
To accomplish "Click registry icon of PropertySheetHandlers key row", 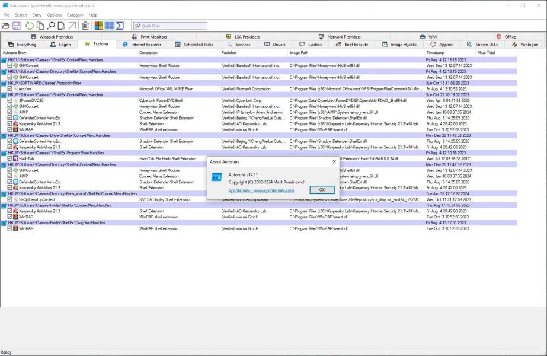I will click(4, 153).
